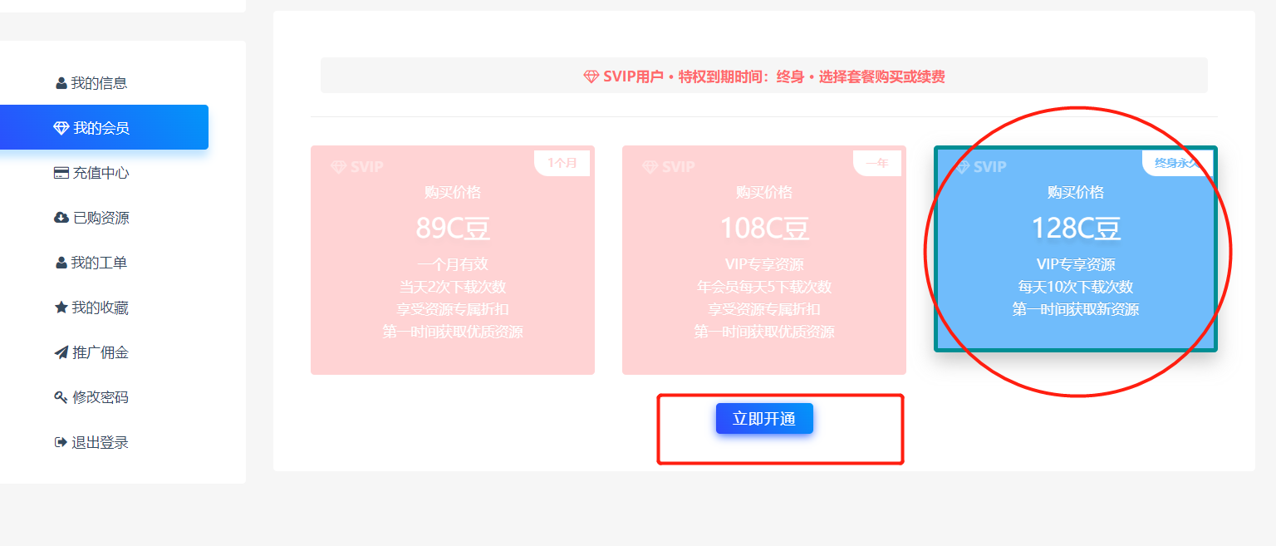1276x546 pixels.
Task: Go to 我的工单 in sidebar
Action: 91,263
